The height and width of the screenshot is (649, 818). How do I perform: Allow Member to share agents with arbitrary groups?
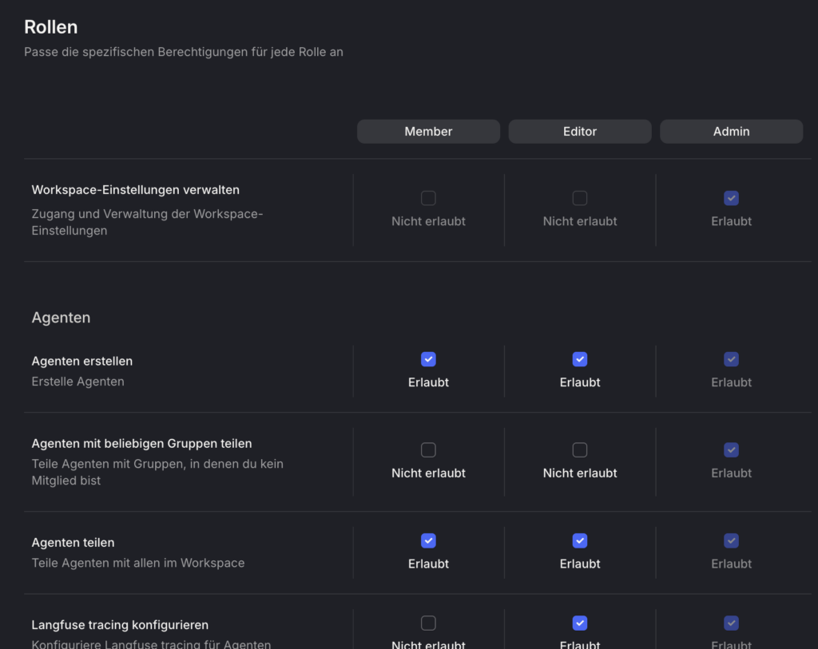[x=428, y=450]
